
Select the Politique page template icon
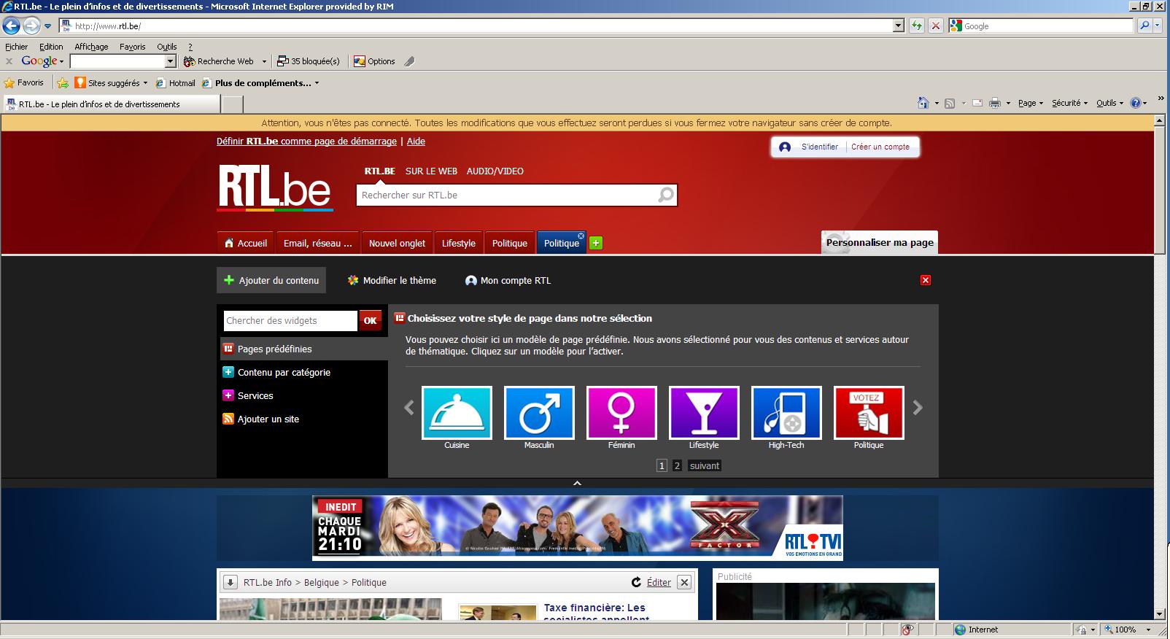pos(869,413)
